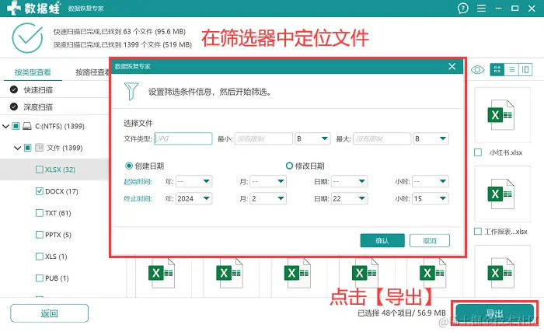Screen dimensions: 544x332
Task: Open the 最小 size unit dropdown
Action: [312, 138]
